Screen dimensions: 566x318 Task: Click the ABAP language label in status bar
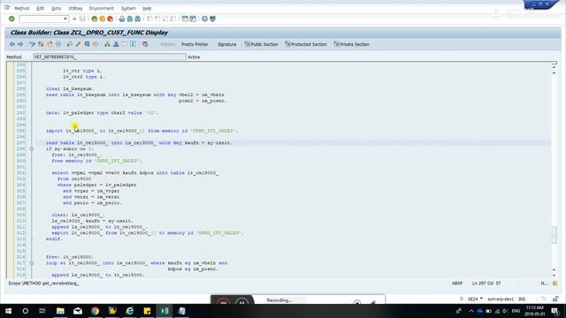click(457, 284)
